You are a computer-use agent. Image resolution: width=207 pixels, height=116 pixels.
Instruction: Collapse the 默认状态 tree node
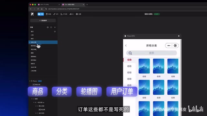(x=36, y=106)
